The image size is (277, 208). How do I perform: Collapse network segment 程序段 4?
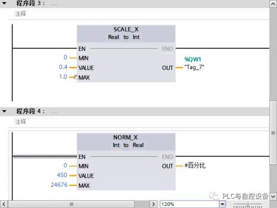coord(4,111)
